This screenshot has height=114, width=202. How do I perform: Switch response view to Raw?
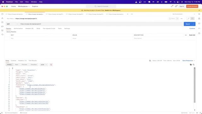click(17, 65)
